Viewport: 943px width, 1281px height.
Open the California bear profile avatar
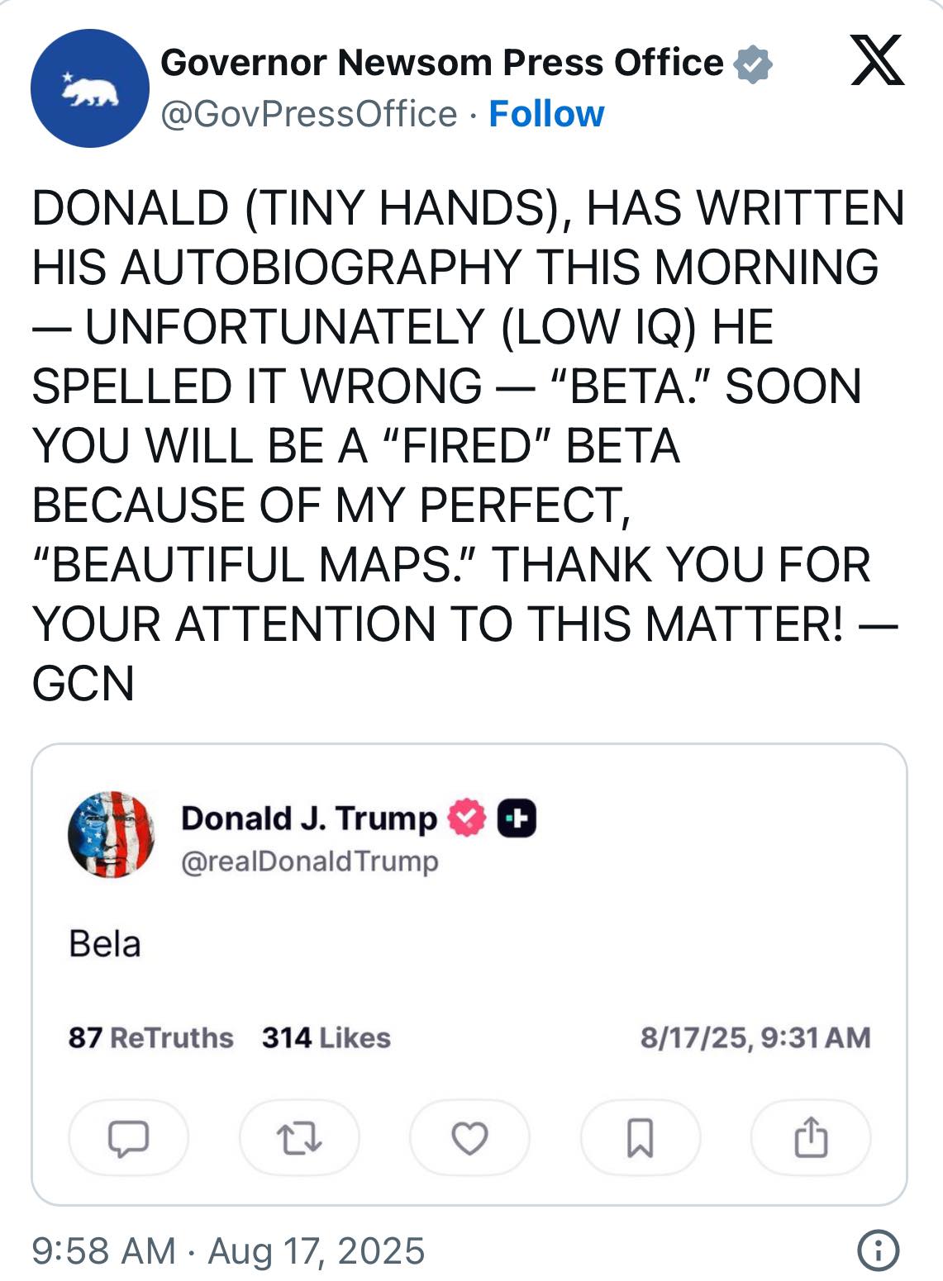(90, 88)
